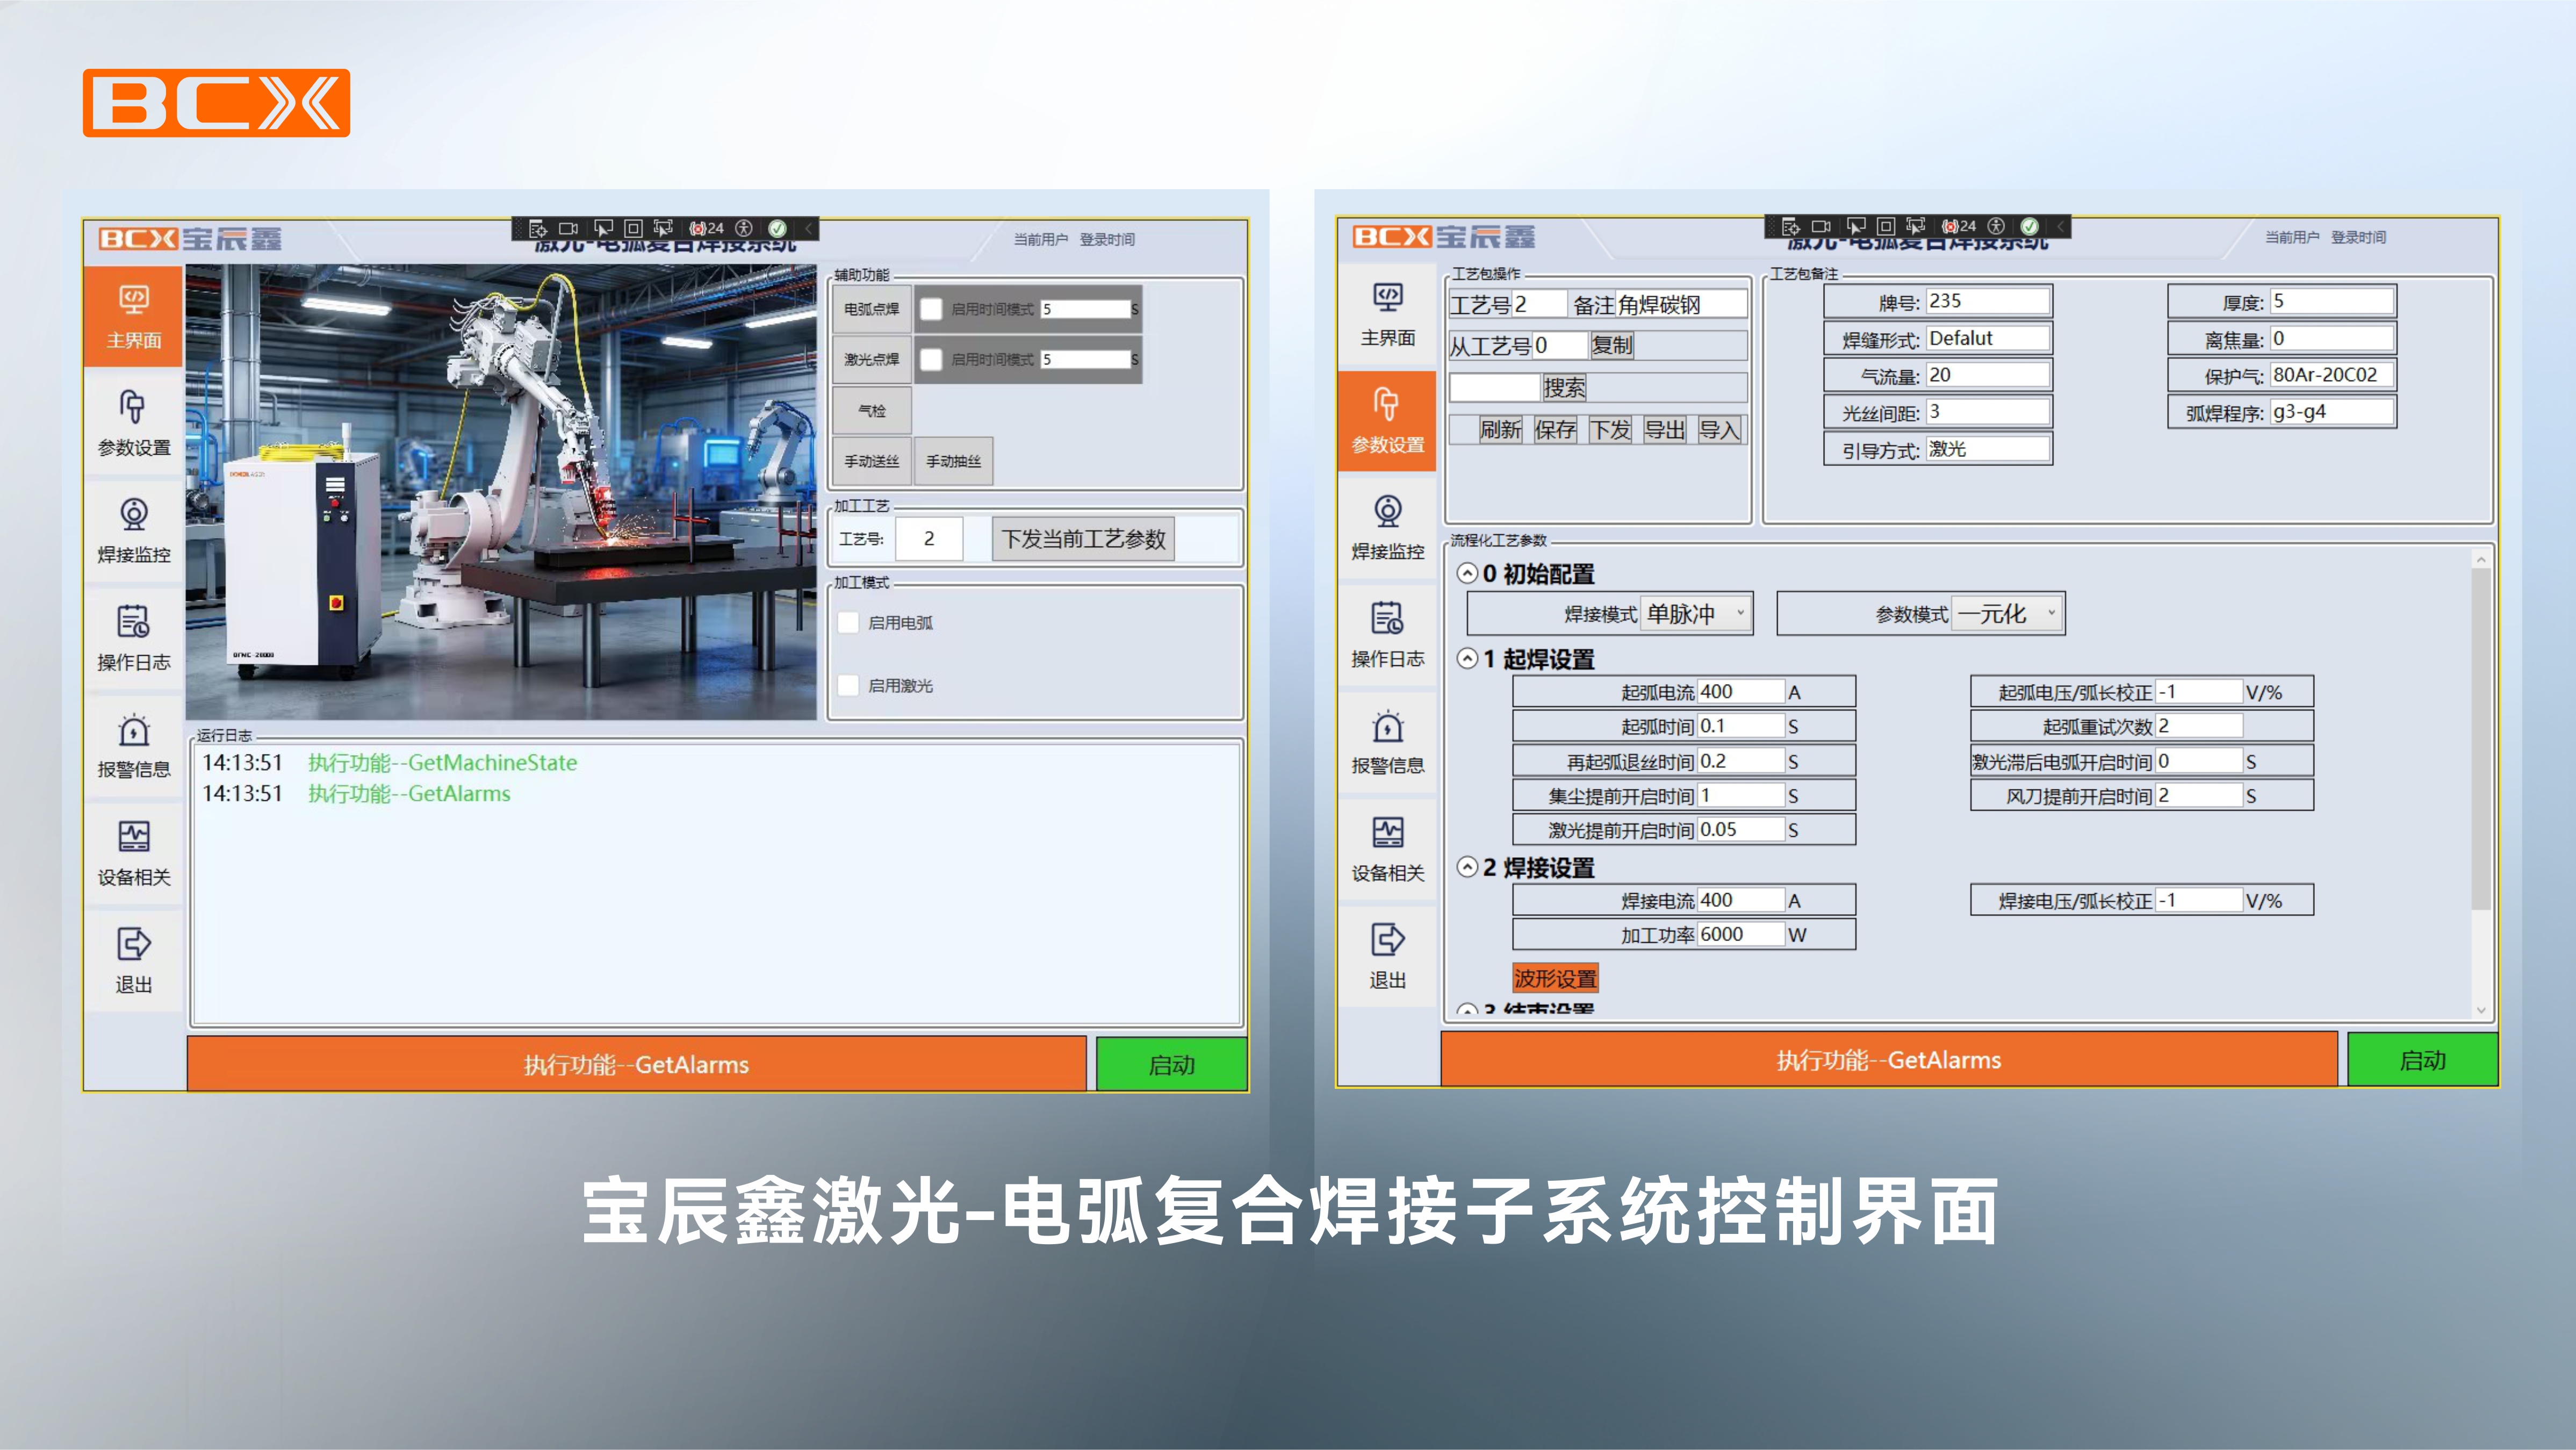Collapse right window debug toolbar with chevron

[x=2061, y=226]
